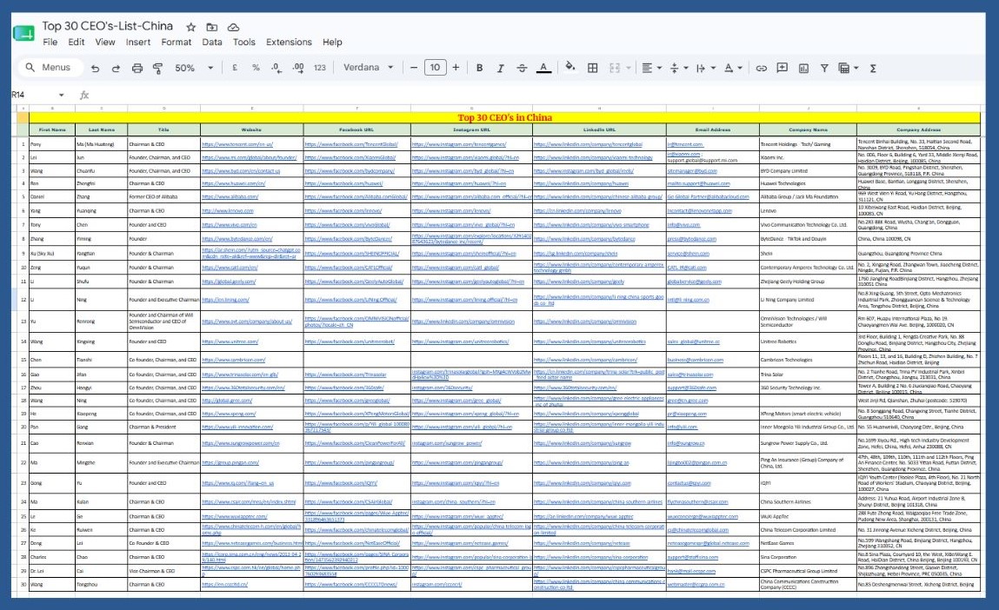Open the text wrapping dropdown

705,68
